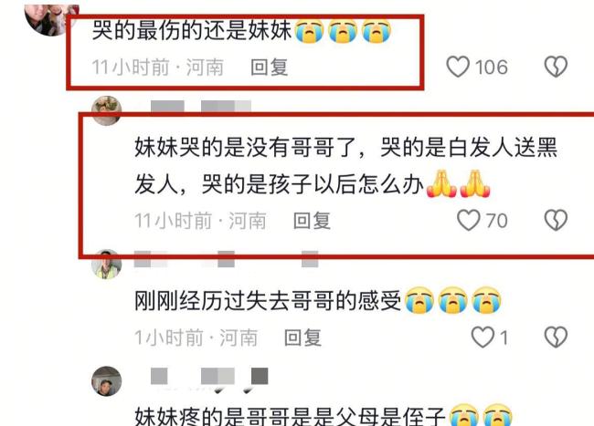Open avatar of the 白发人送黑发人 commenter
594x426 pixels.
106,110
